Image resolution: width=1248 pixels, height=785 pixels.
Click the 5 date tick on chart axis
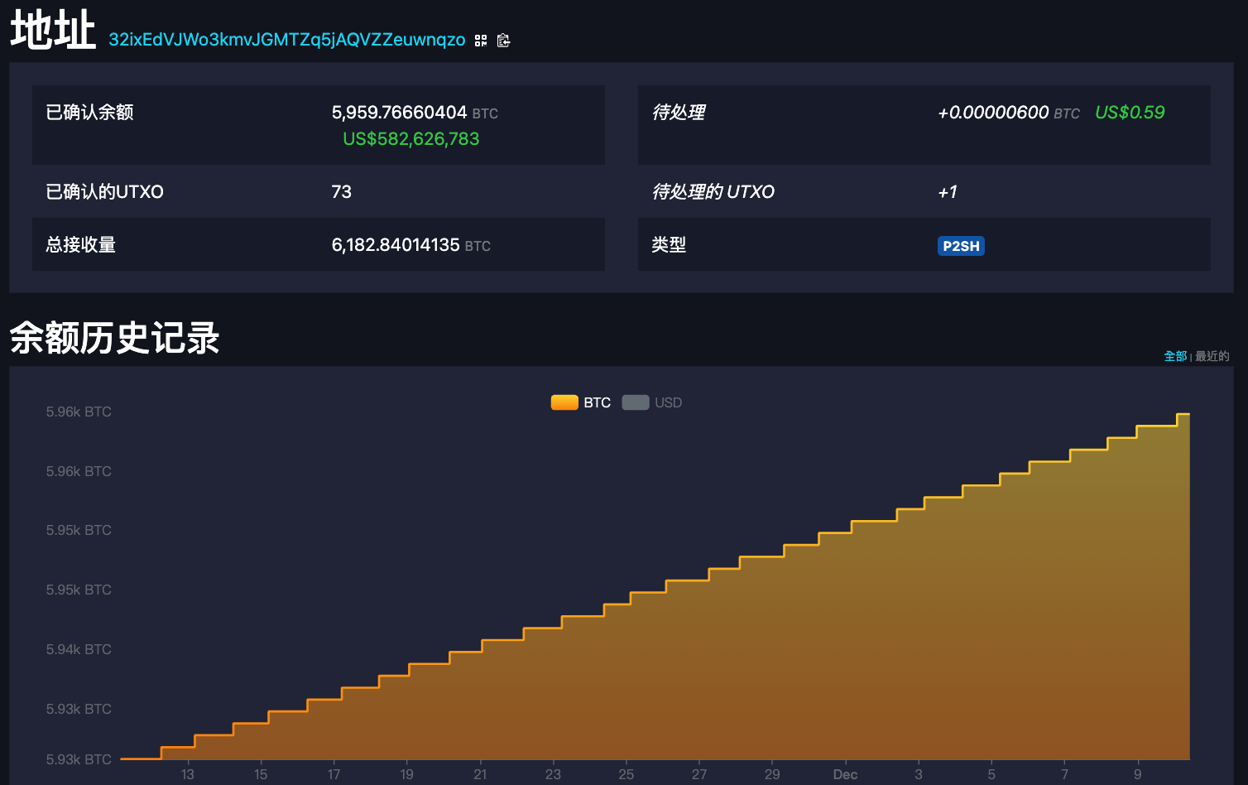[x=991, y=774]
